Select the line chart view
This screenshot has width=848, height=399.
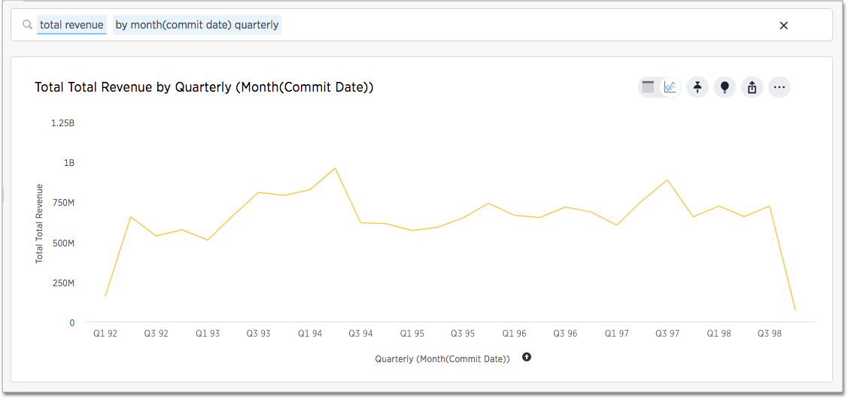[x=670, y=87]
